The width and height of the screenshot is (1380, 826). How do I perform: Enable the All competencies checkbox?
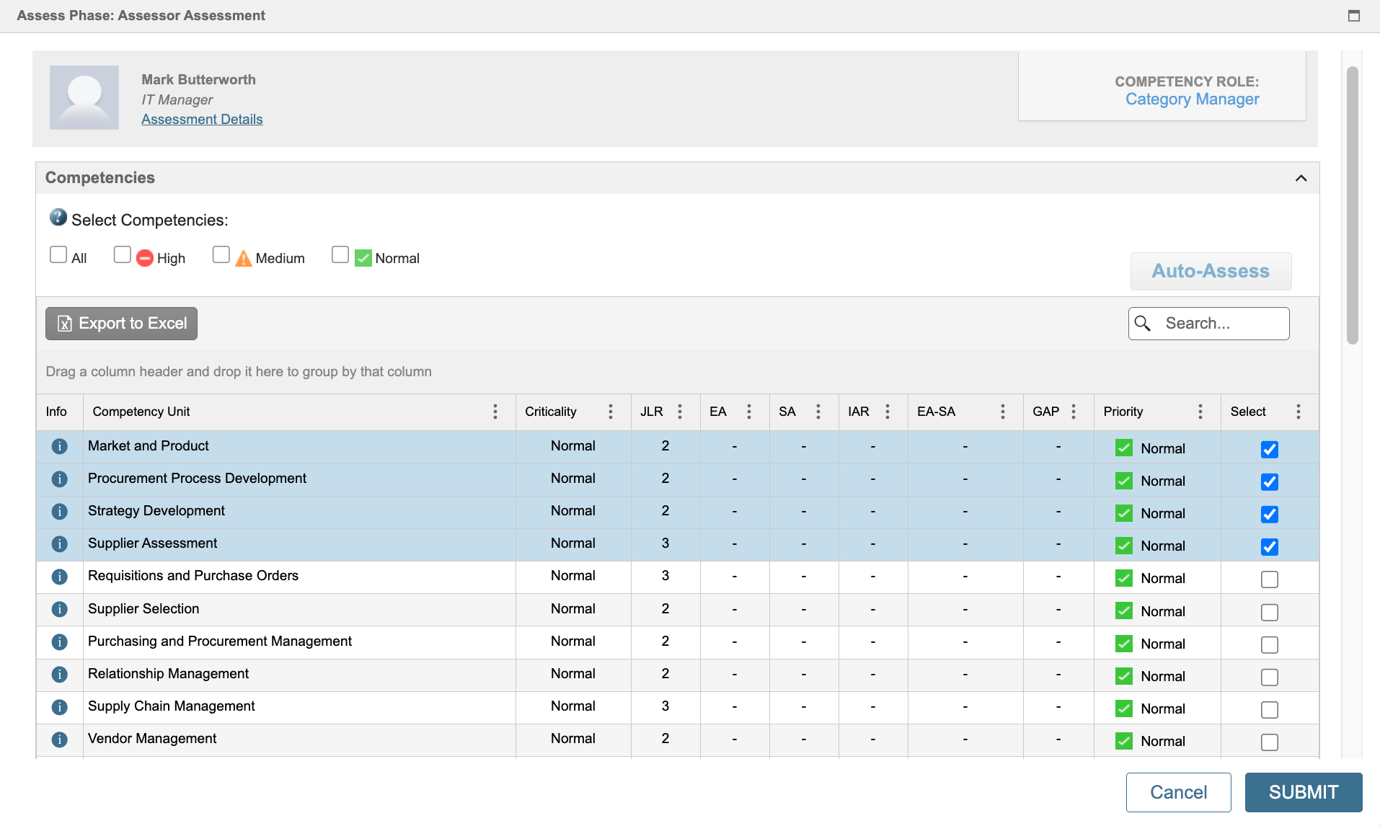58,254
